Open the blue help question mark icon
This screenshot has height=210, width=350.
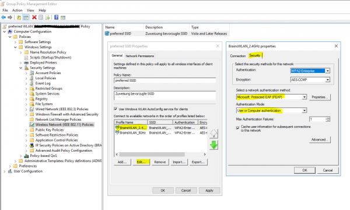pyautogui.click(x=56, y=17)
